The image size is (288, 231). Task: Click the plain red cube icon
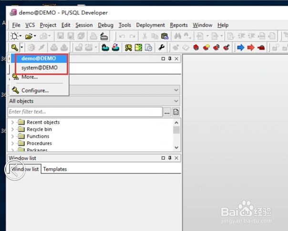tap(196, 48)
